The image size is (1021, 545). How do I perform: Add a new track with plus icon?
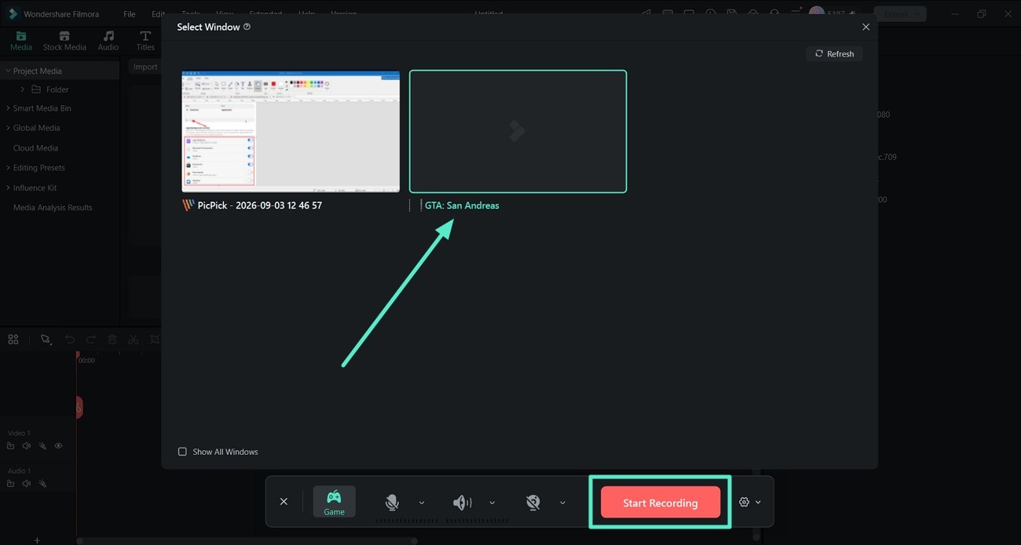tap(37, 540)
